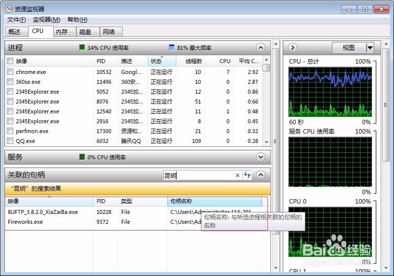Sort handles by 映像 column header

[x=49, y=201]
